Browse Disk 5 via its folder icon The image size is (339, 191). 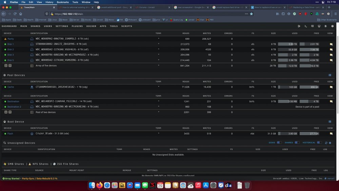[331, 60]
